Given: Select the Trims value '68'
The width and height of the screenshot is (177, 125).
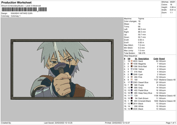Looking at the screenshot, I should 139,27.
